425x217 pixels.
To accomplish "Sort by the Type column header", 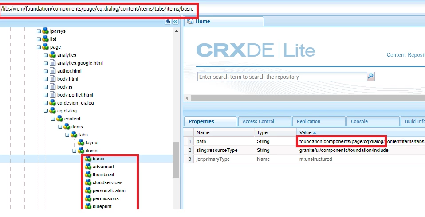I will click(275, 132).
